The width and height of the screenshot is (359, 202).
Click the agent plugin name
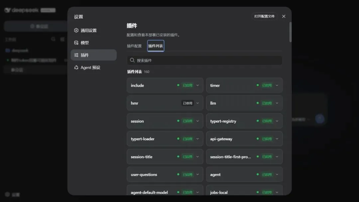click(x=215, y=175)
